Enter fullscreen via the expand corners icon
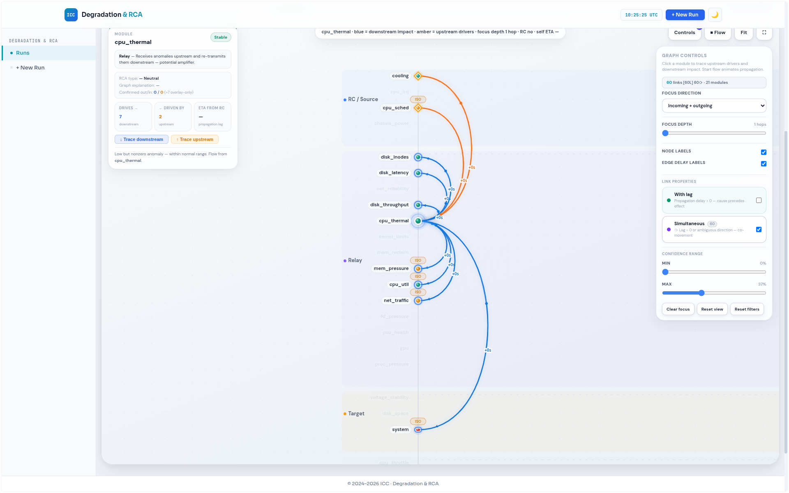This screenshot has height=493, width=789. (x=764, y=33)
